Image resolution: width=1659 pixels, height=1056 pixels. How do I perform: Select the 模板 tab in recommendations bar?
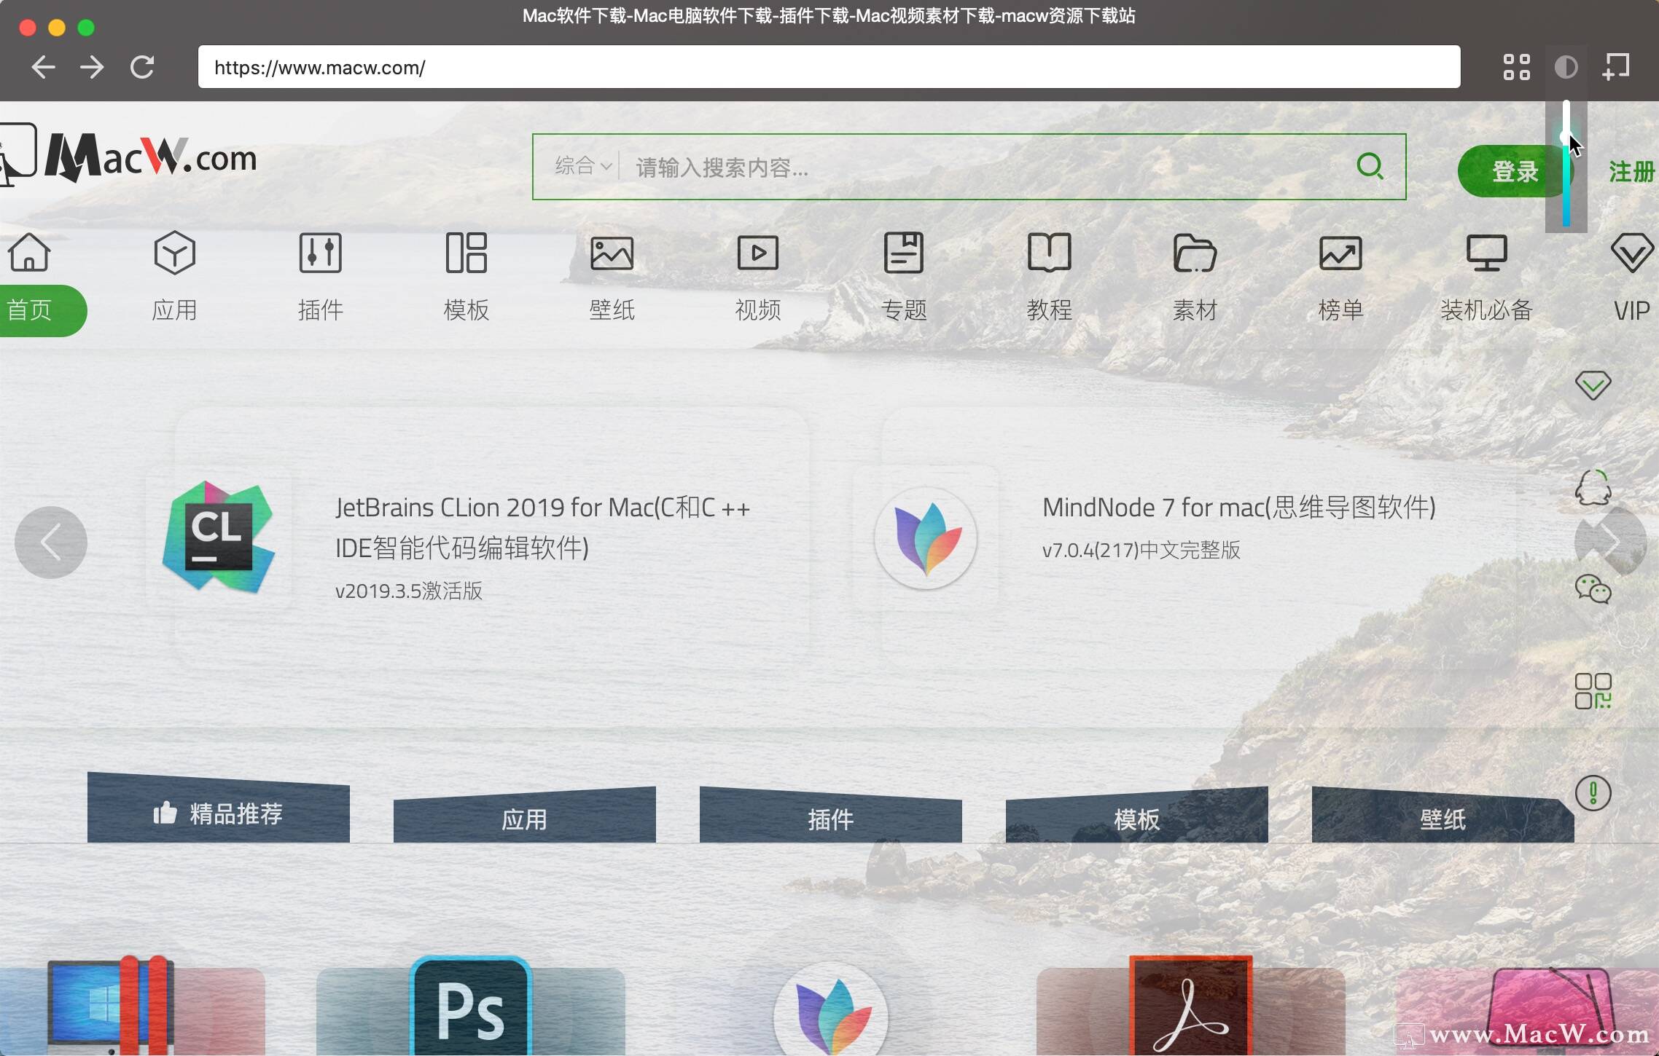click(1137, 817)
